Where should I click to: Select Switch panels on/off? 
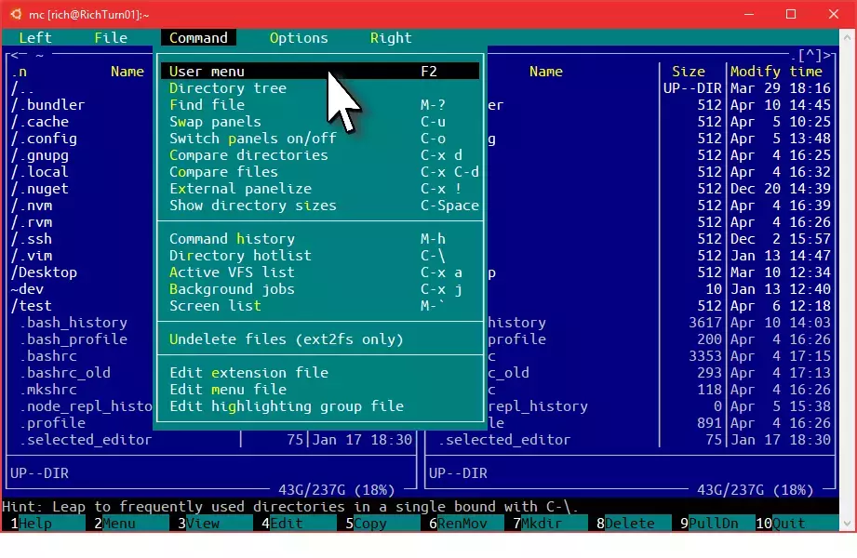pyautogui.click(x=320, y=139)
